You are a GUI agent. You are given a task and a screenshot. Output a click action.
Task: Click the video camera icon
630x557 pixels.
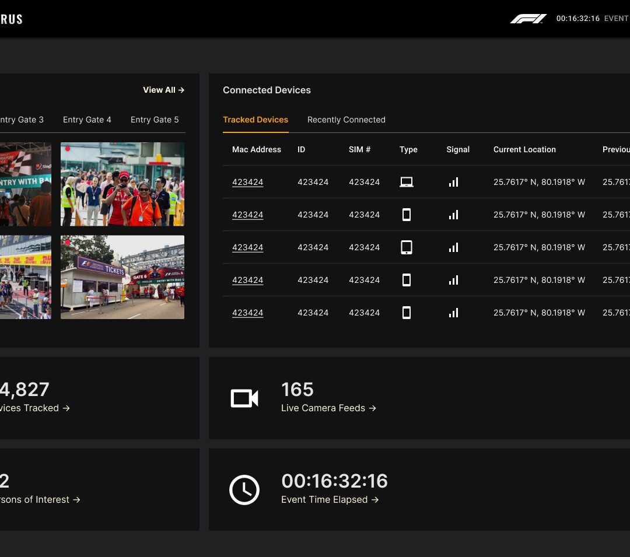tap(244, 398)
